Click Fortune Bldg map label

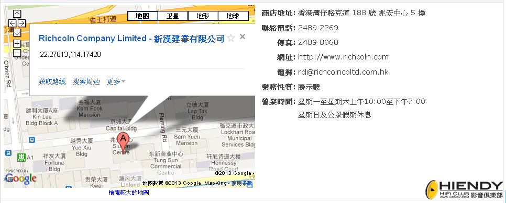click(54, 162)
